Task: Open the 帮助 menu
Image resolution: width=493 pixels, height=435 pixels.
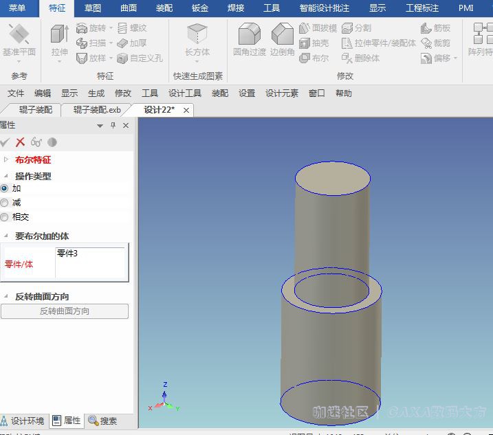Action: 343,93
